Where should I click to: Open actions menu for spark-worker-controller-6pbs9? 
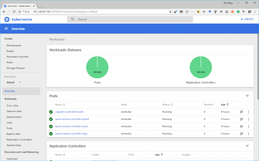tap(249, 119)
